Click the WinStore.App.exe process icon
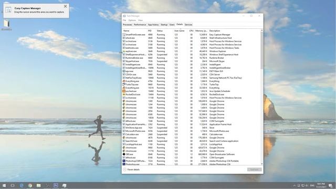 pos(124,128)
